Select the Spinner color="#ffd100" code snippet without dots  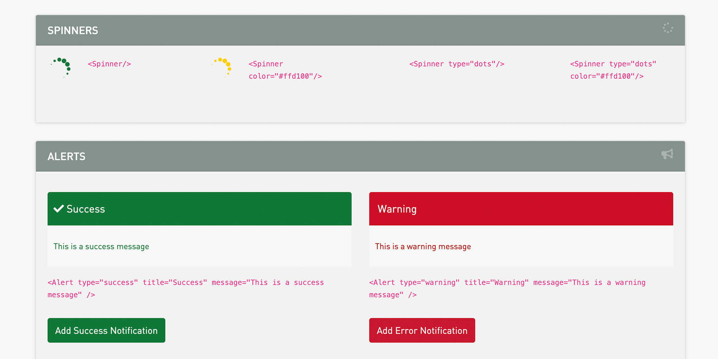pos(285,70)
